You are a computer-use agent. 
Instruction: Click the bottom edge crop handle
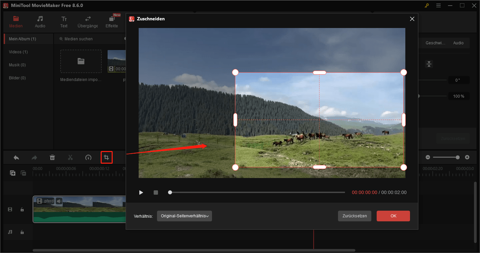[x=319, y=167]
